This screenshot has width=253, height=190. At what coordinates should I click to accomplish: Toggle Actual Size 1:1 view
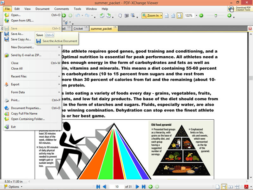(x=167, y=16)
